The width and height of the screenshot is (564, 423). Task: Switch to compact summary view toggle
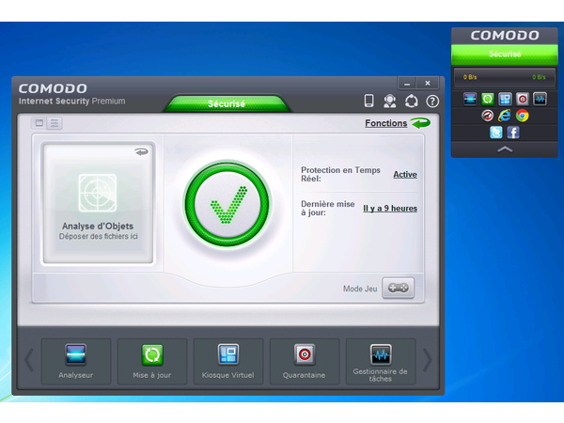(x=39, y=123)
